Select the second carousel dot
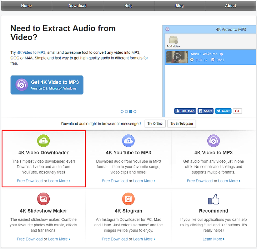257x249 pixels. click(126, 111)
